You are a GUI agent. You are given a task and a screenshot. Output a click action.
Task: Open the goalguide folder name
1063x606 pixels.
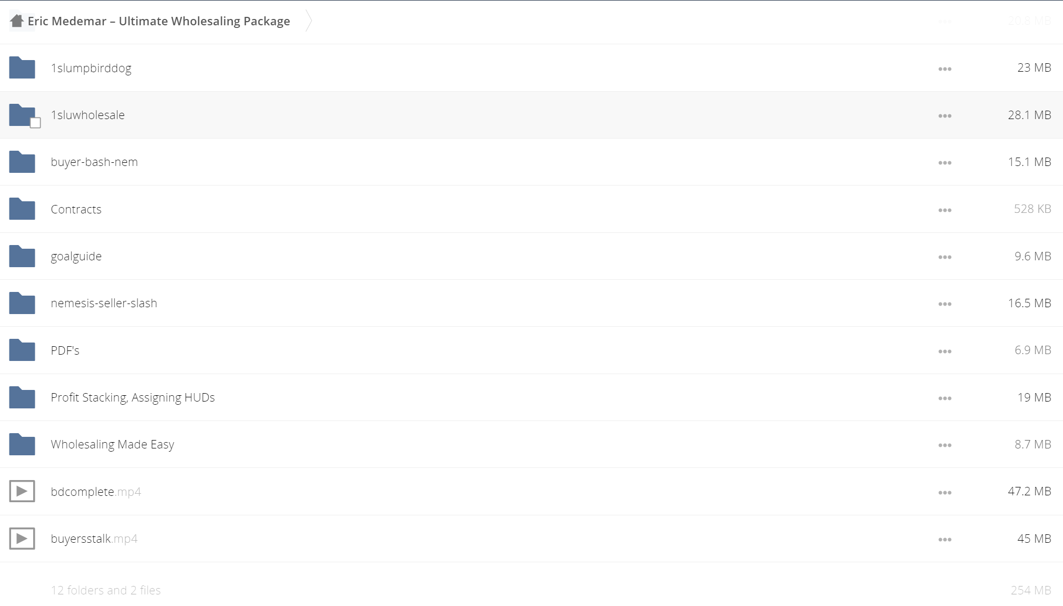click(76, 257)
